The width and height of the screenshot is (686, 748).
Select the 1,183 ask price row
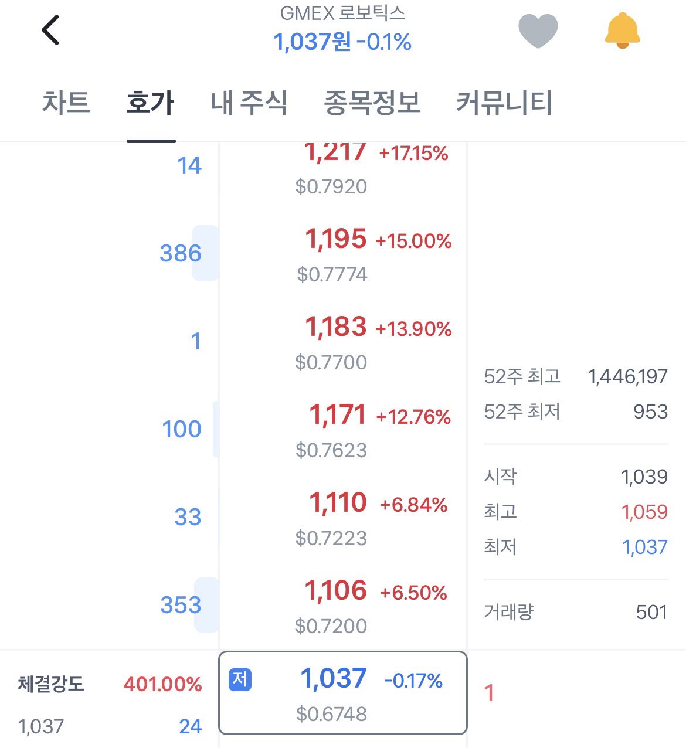343,342
